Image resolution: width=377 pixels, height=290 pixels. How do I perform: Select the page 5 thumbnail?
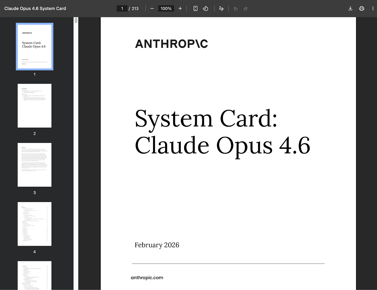pyautogui.click(x=34, y=275)
